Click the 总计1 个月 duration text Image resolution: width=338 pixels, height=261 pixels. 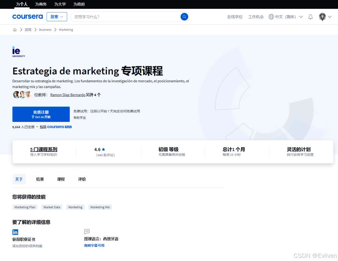pyautogui.click(x=234, y=149)
